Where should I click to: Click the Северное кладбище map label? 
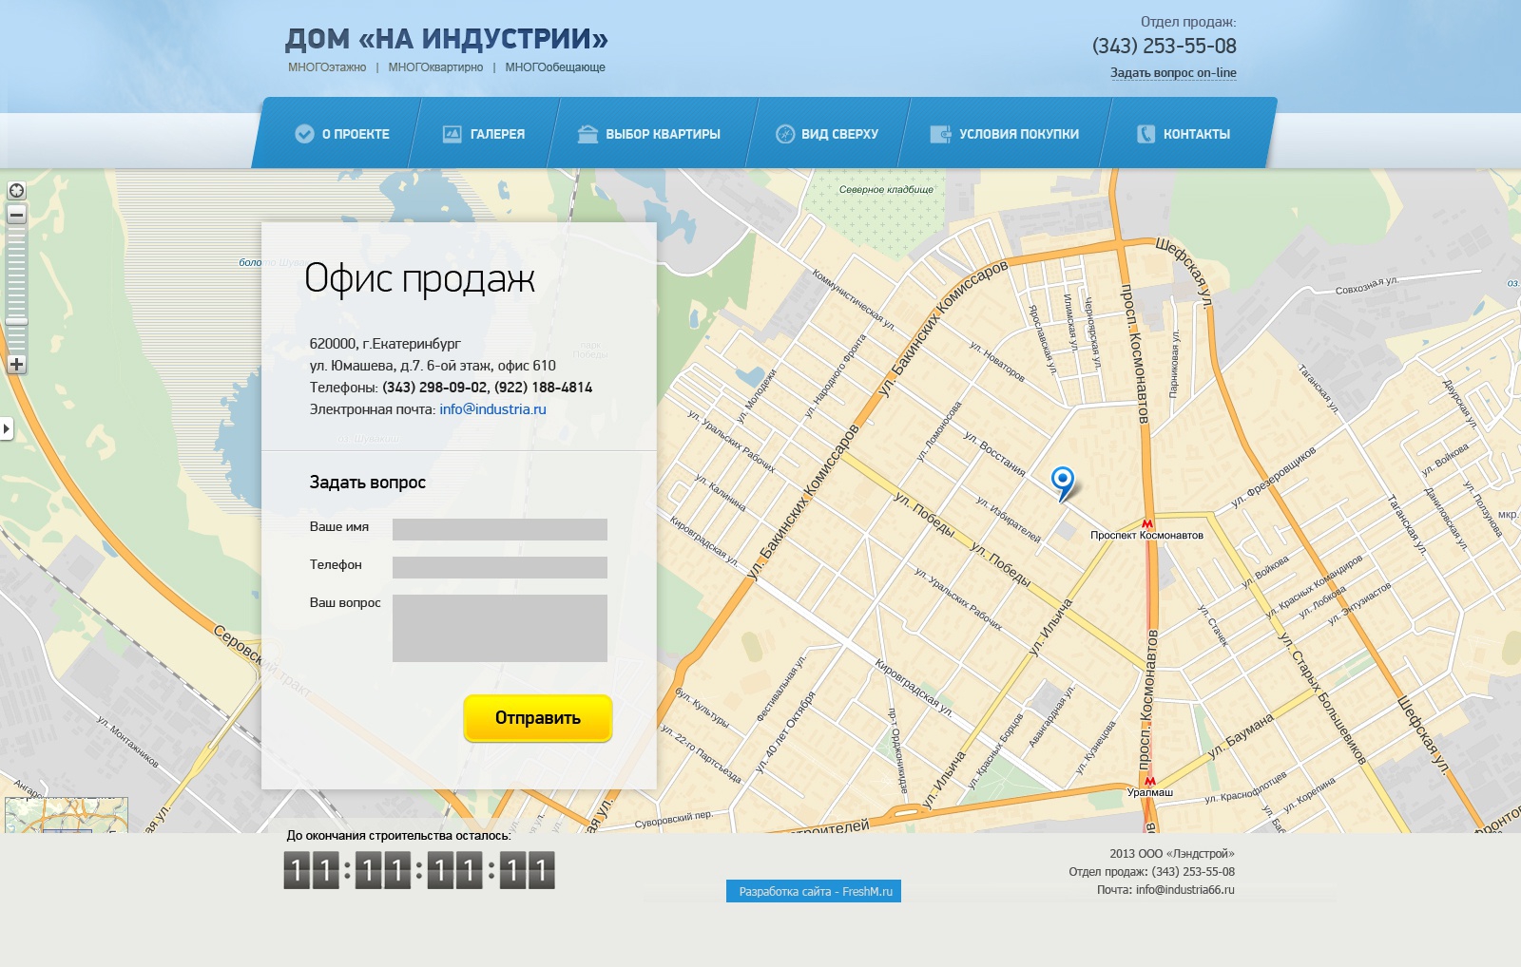coord(886,190)
